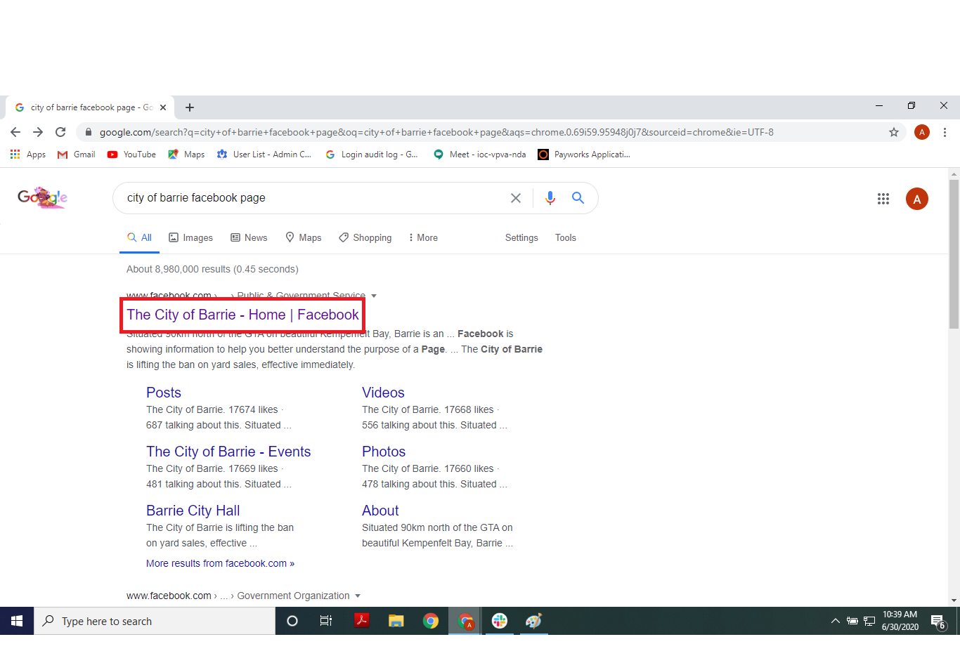This screenshot has height=670, width=960.
Task: Open the Payworks Application bookmark
Action: click(x=584, y=155)
